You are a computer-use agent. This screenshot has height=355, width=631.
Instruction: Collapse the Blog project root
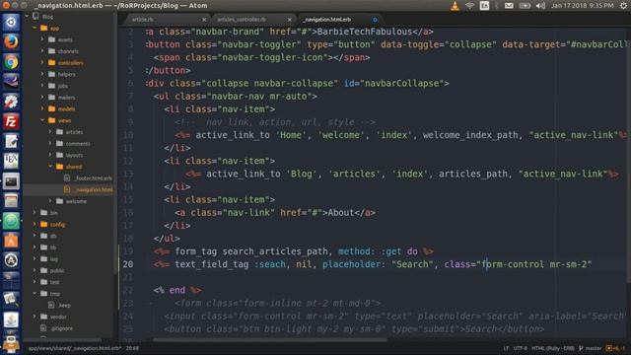(27, 17)
